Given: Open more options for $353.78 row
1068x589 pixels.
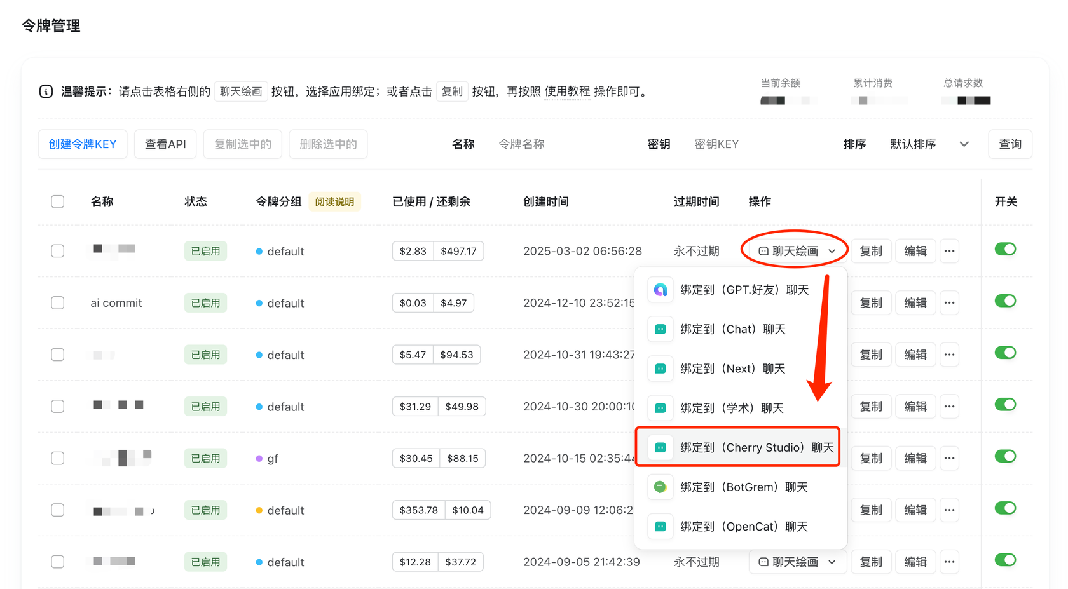Looking at the screenshot, I should coord(949,510).
